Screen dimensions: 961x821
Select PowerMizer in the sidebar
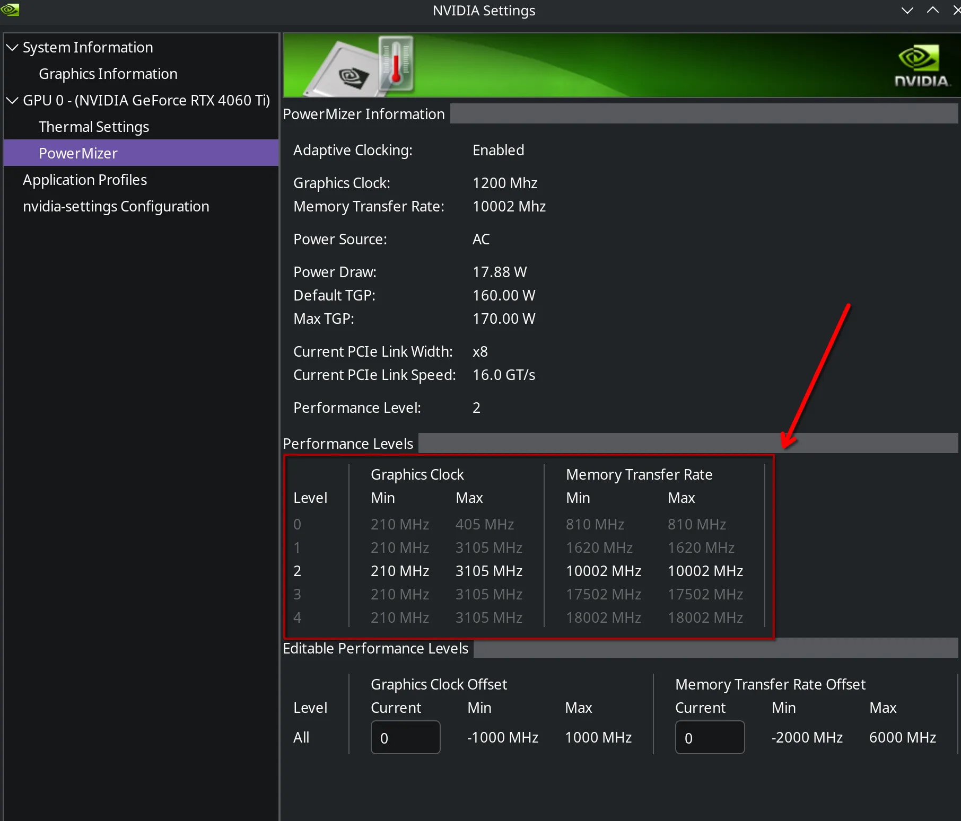pyautogui.click(x=78, y=154)
